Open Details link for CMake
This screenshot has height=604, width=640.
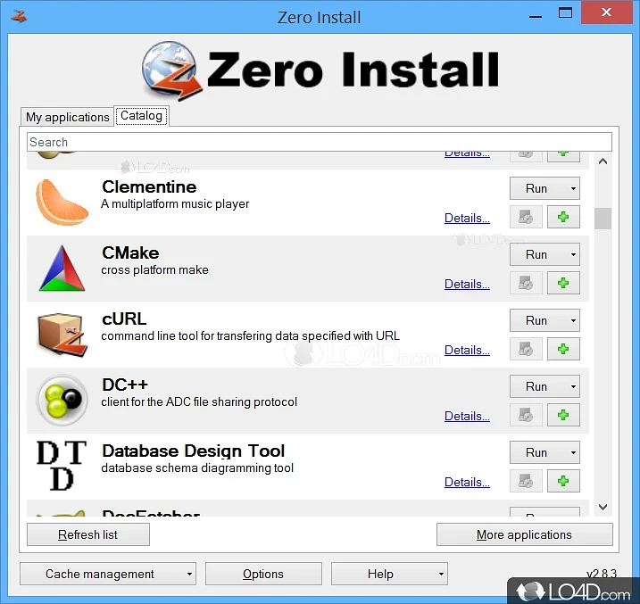(467, 285)
